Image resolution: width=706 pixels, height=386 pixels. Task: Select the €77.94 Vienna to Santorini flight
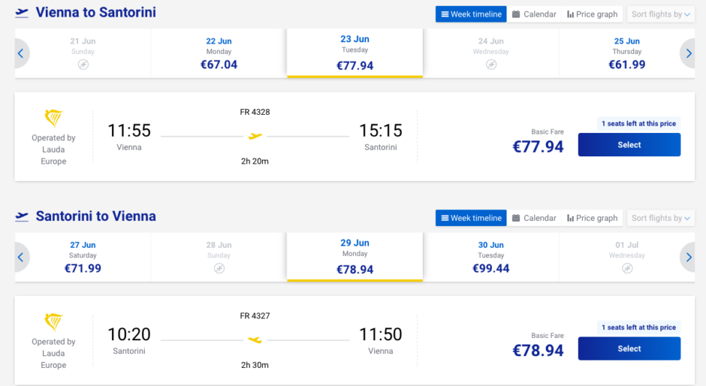click(629, 145)
